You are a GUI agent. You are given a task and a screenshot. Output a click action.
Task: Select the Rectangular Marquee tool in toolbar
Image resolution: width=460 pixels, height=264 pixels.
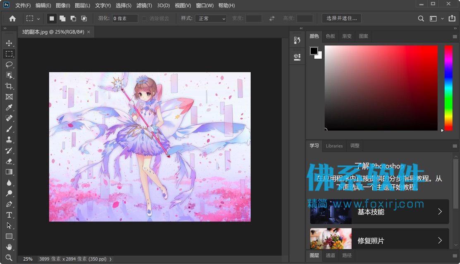click(x=9, y=54)
